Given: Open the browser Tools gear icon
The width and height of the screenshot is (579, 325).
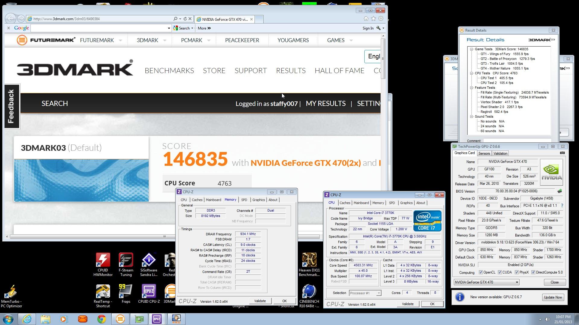Looking at the screenshot, I should 381,19.
